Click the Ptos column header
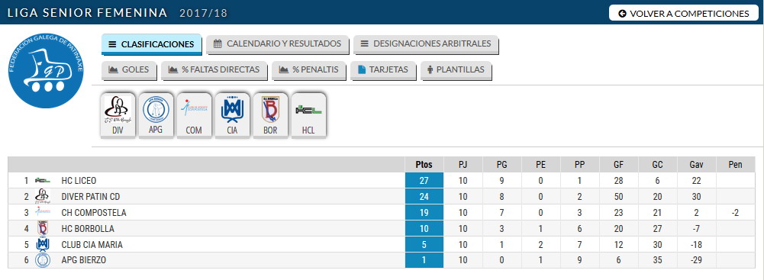This screenshot has width=764, height=280. pos(424,165)
